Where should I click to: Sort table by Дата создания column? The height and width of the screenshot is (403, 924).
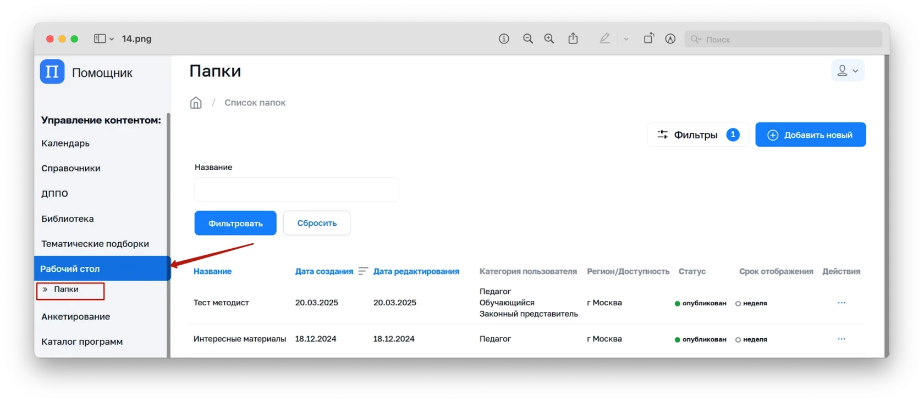click(x=324, y=271)
